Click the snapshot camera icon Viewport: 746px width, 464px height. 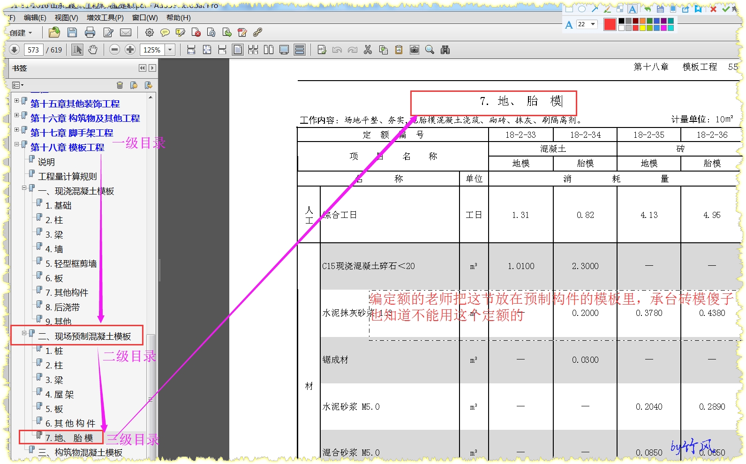point(414,50)
